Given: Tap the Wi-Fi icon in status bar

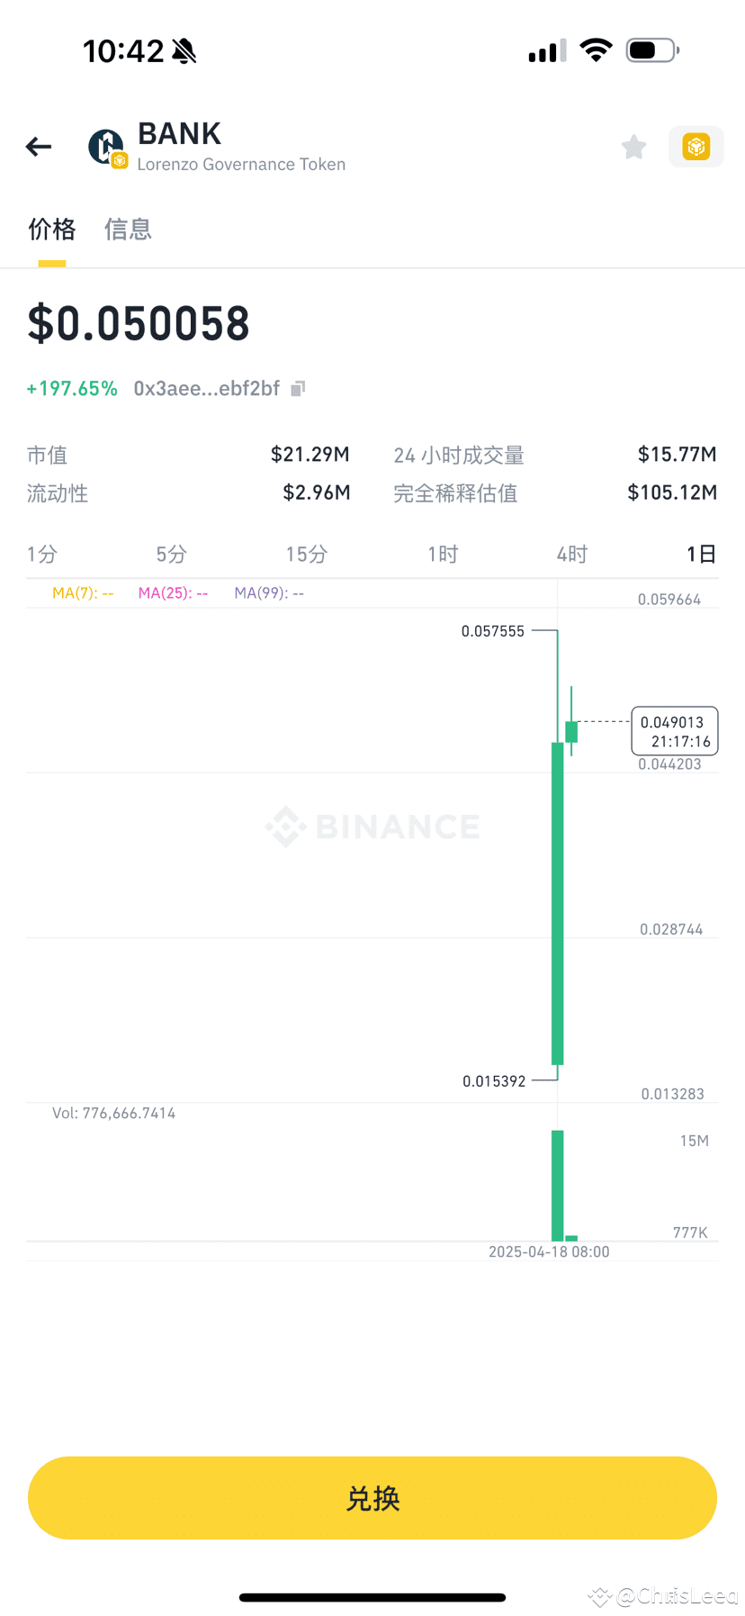Looking at the screenshot, I should 597,50.
